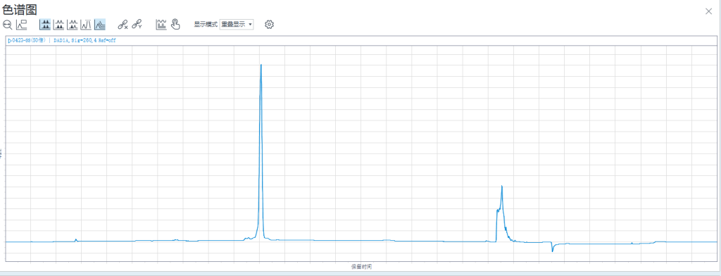Image resolution: width=721 pixels, height=276 pixels.
Task: Click the zoom-out magnifier icon
Action: 7,25
